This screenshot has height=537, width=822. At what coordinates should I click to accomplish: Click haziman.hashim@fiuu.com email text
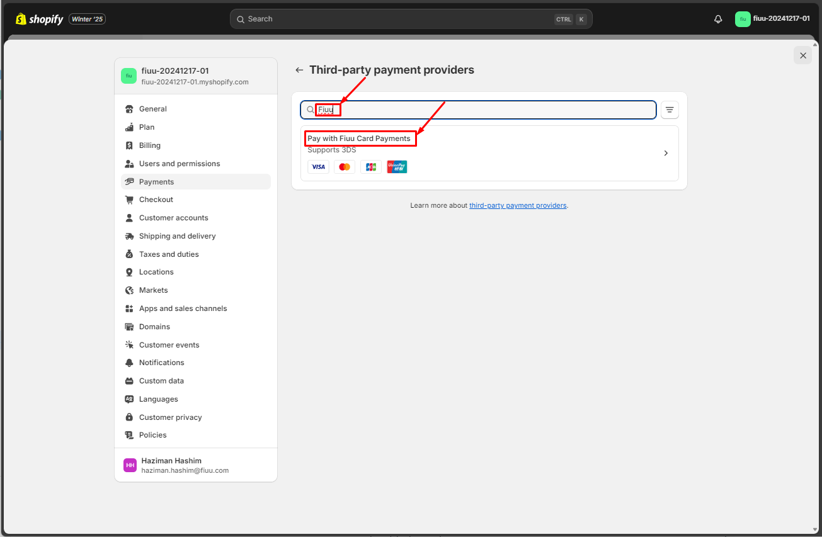185,470
